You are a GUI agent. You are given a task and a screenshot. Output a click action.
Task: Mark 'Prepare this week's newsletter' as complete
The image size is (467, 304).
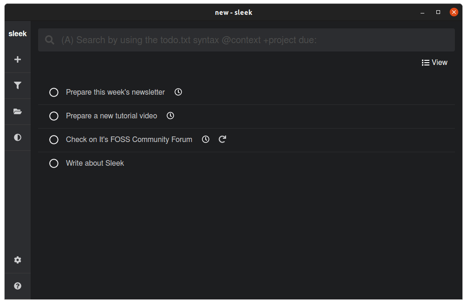coord(54,92)
